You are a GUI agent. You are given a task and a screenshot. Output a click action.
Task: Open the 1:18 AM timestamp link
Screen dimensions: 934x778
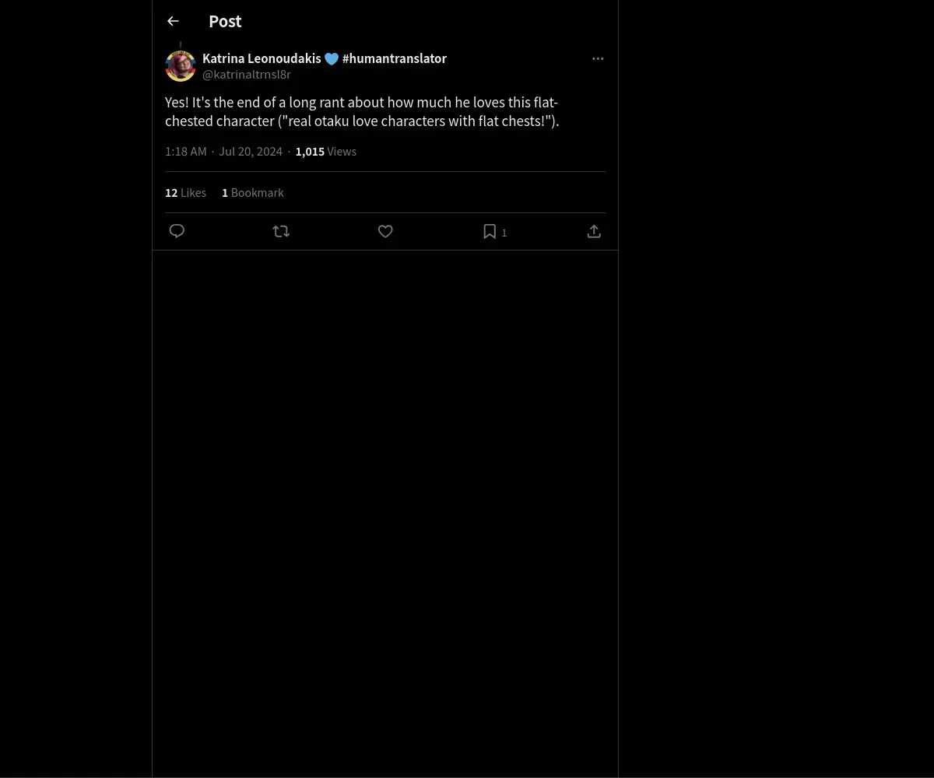185,152
